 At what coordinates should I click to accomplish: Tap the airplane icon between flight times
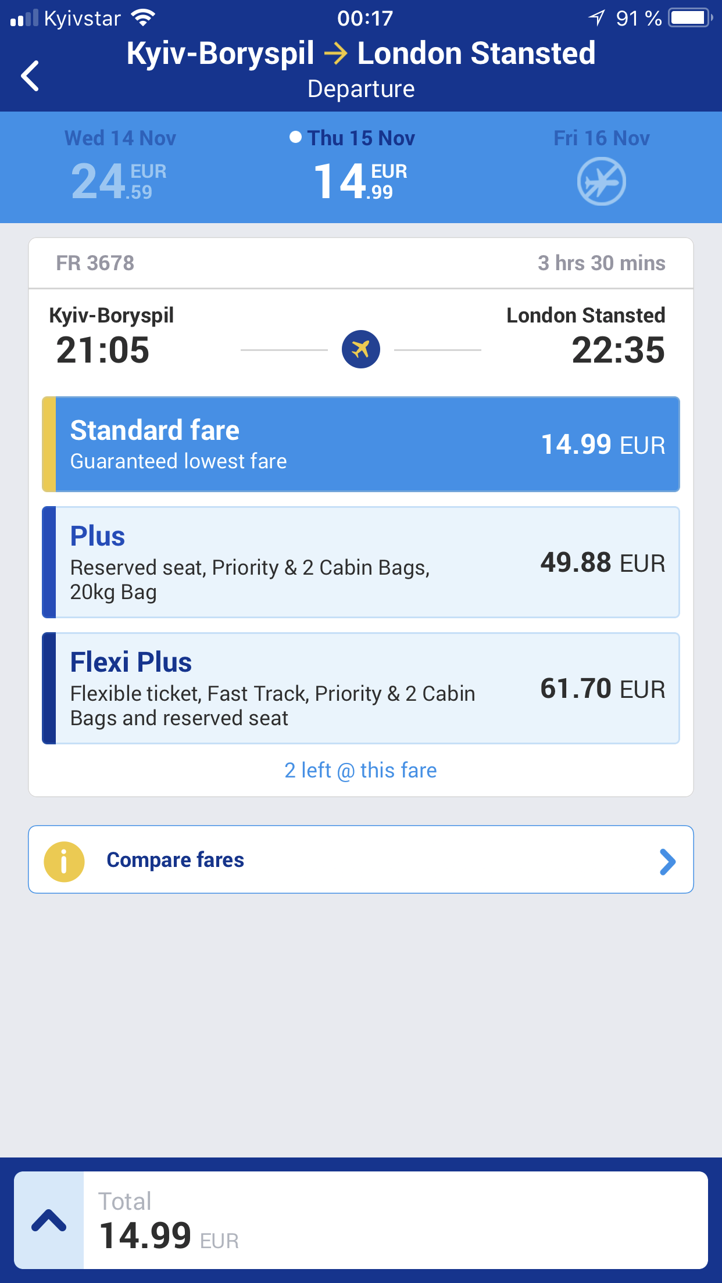(x=361, y=349)
